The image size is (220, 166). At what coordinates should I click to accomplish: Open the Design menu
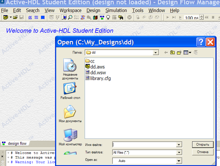93,10
